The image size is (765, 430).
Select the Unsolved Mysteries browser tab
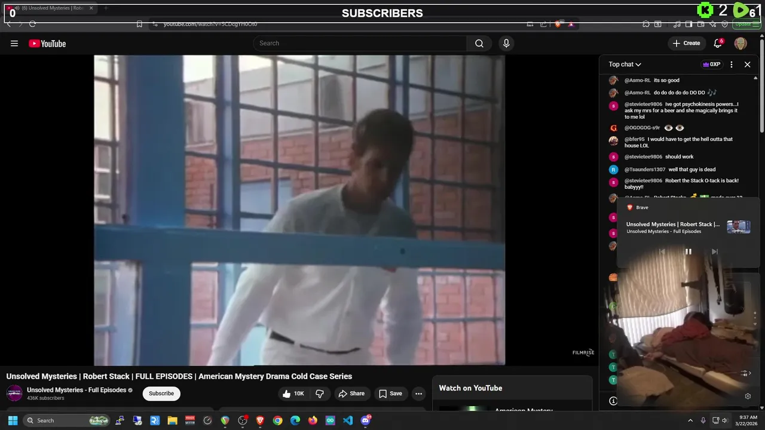point(50,8)
